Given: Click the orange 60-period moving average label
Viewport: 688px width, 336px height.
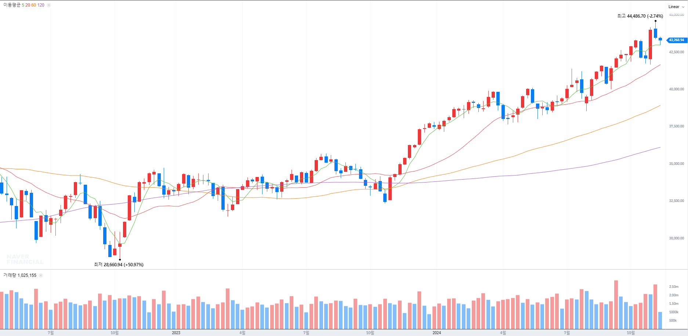Looking at the screenshot, I should 33,5.
